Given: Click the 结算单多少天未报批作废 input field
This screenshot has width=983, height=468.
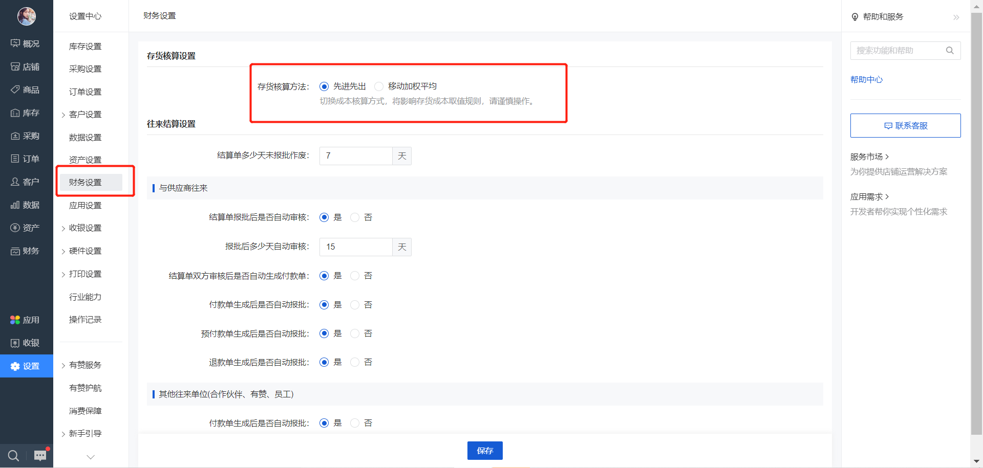Looking at the screenshot, I should coord(355,156).
